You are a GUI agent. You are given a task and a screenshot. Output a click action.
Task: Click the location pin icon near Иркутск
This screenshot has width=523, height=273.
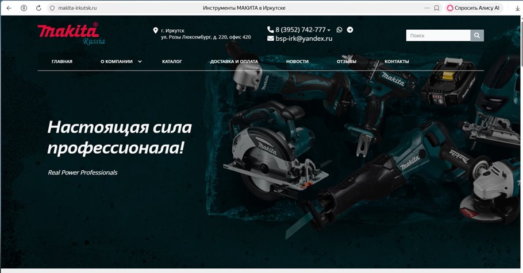[x=155, y=30]
